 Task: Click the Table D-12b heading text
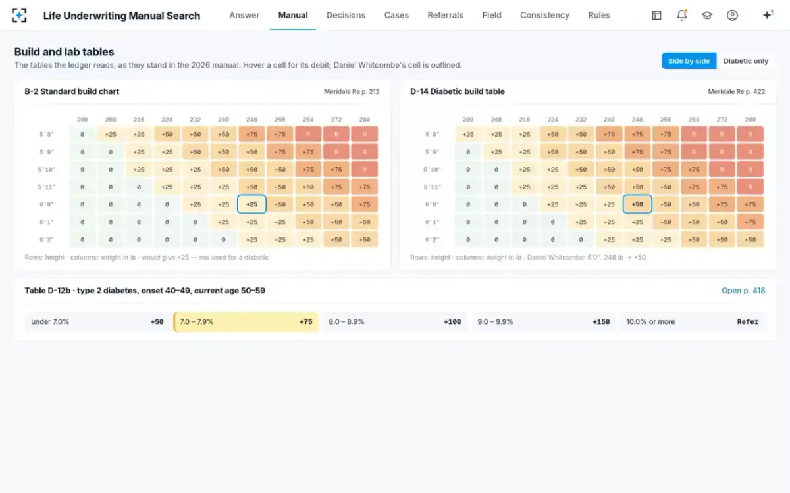click(x=145, y=290)
